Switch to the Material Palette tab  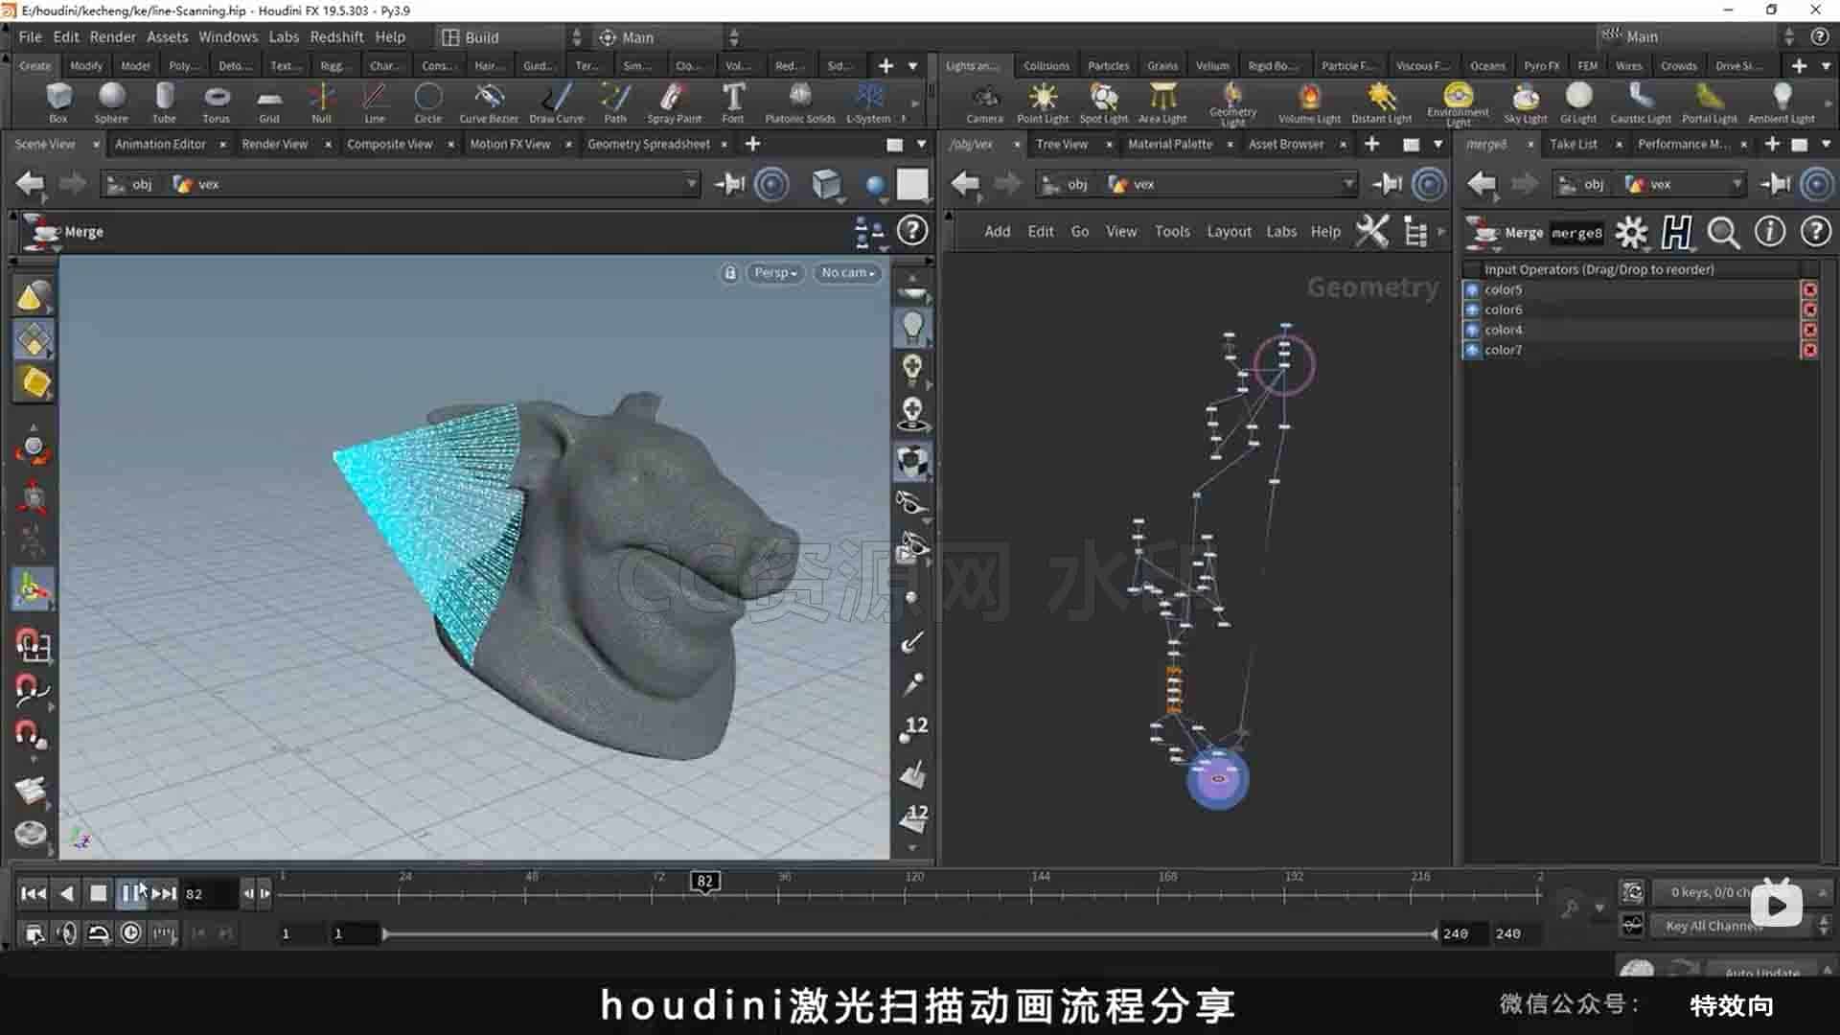click(x=1170, y=144)
